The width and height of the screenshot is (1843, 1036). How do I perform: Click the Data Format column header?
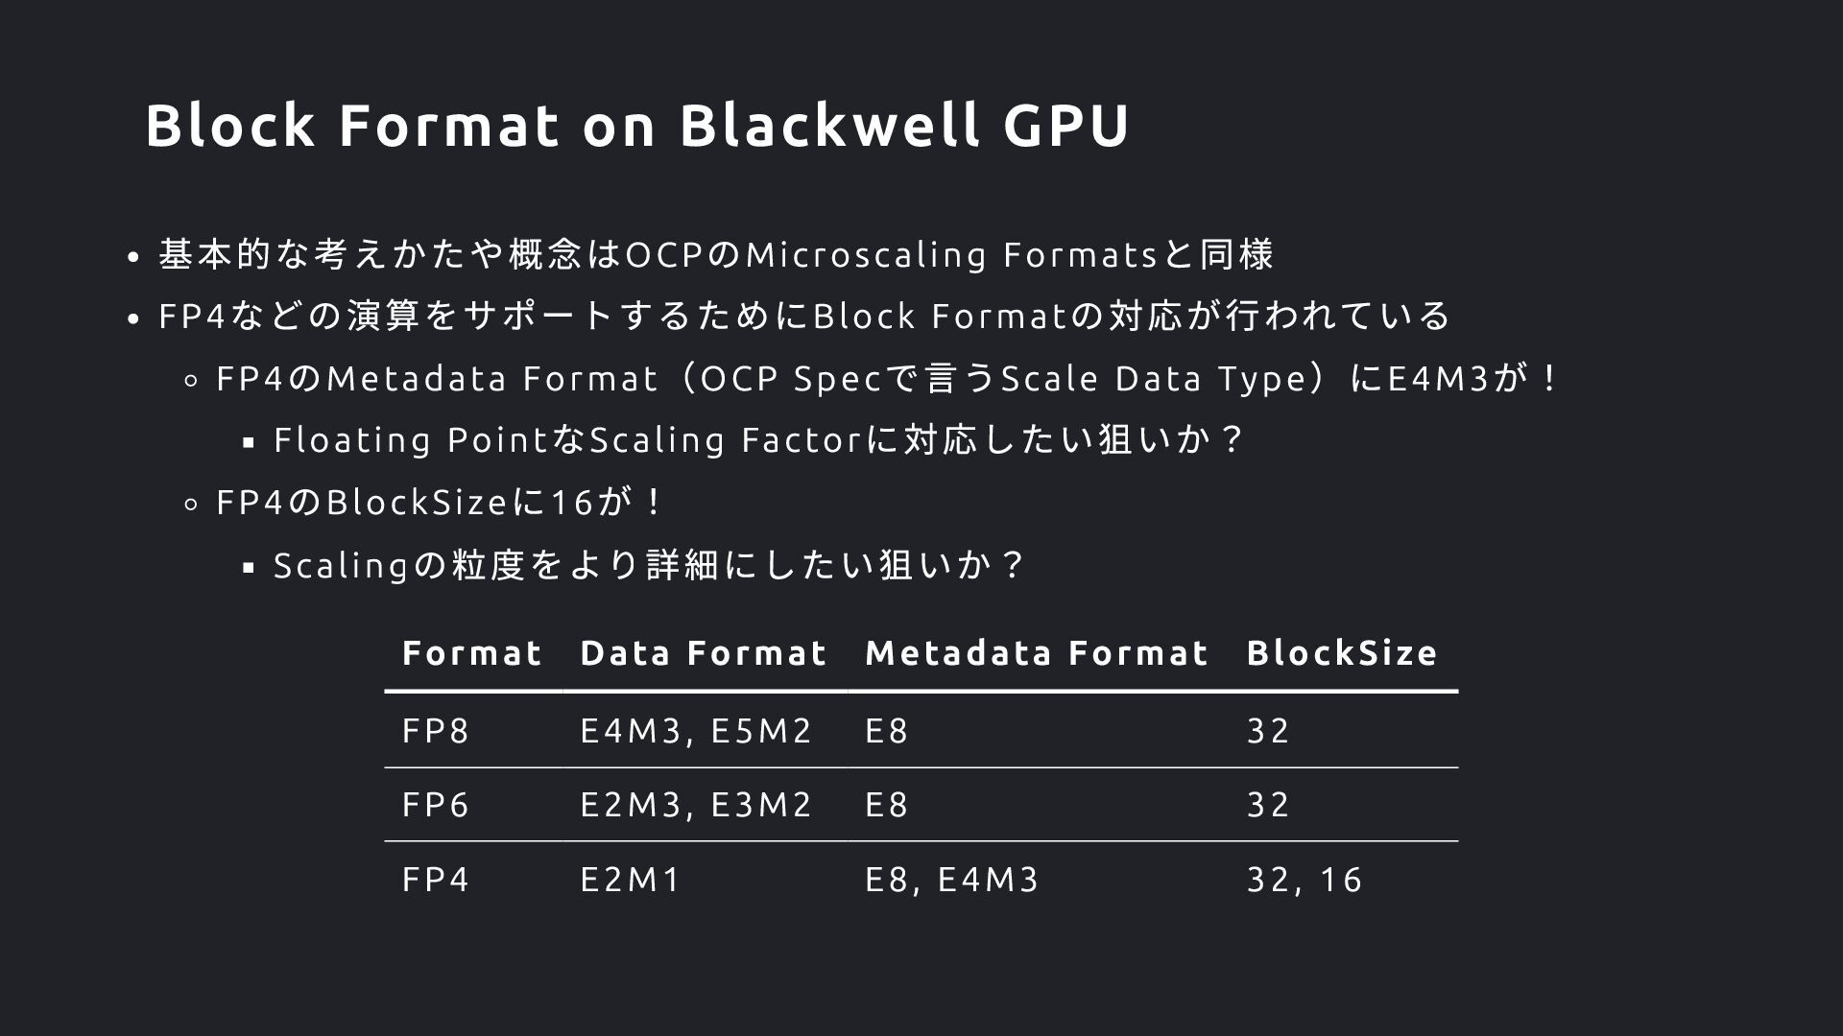[704, 653]
